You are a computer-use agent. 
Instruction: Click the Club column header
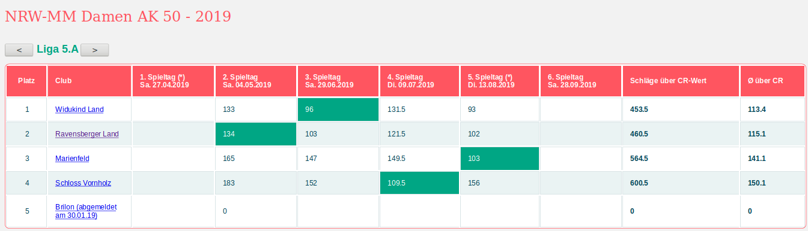click(x=89, y=81)
